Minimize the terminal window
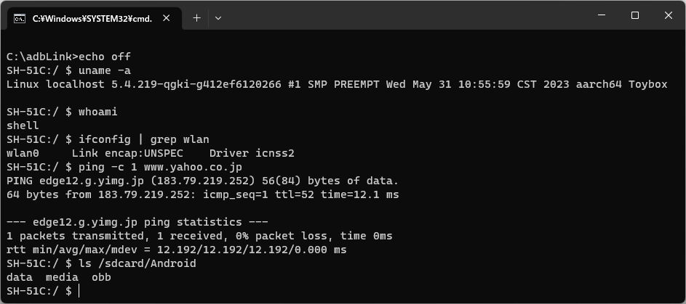This screenshot has width=686, height=304. 602,15
